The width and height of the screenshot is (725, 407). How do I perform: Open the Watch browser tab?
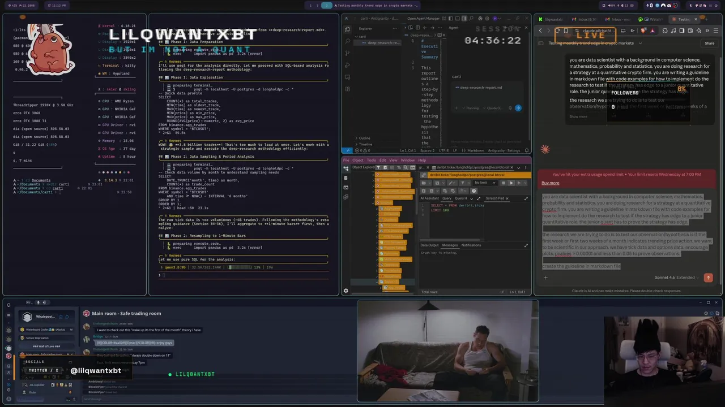pos(650,19)
